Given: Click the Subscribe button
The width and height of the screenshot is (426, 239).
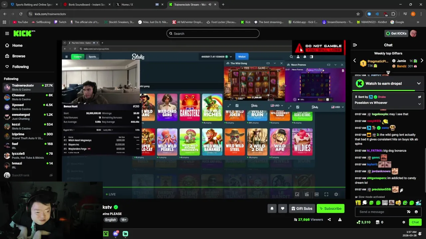Looking at the screenshot, I should click(x=330, y=208).
